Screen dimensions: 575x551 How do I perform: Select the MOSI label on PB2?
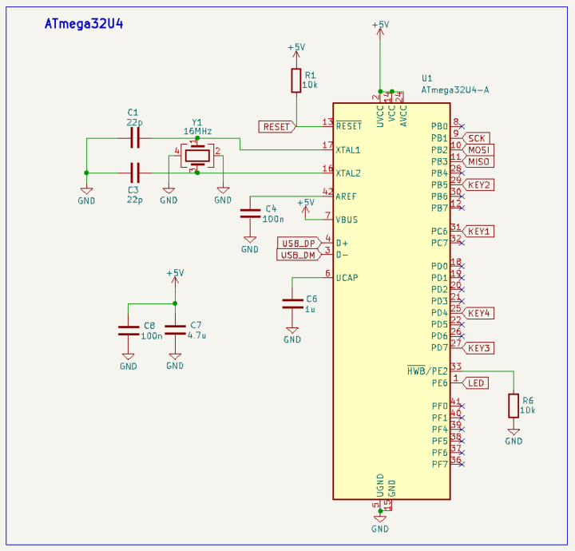[479, 149]
